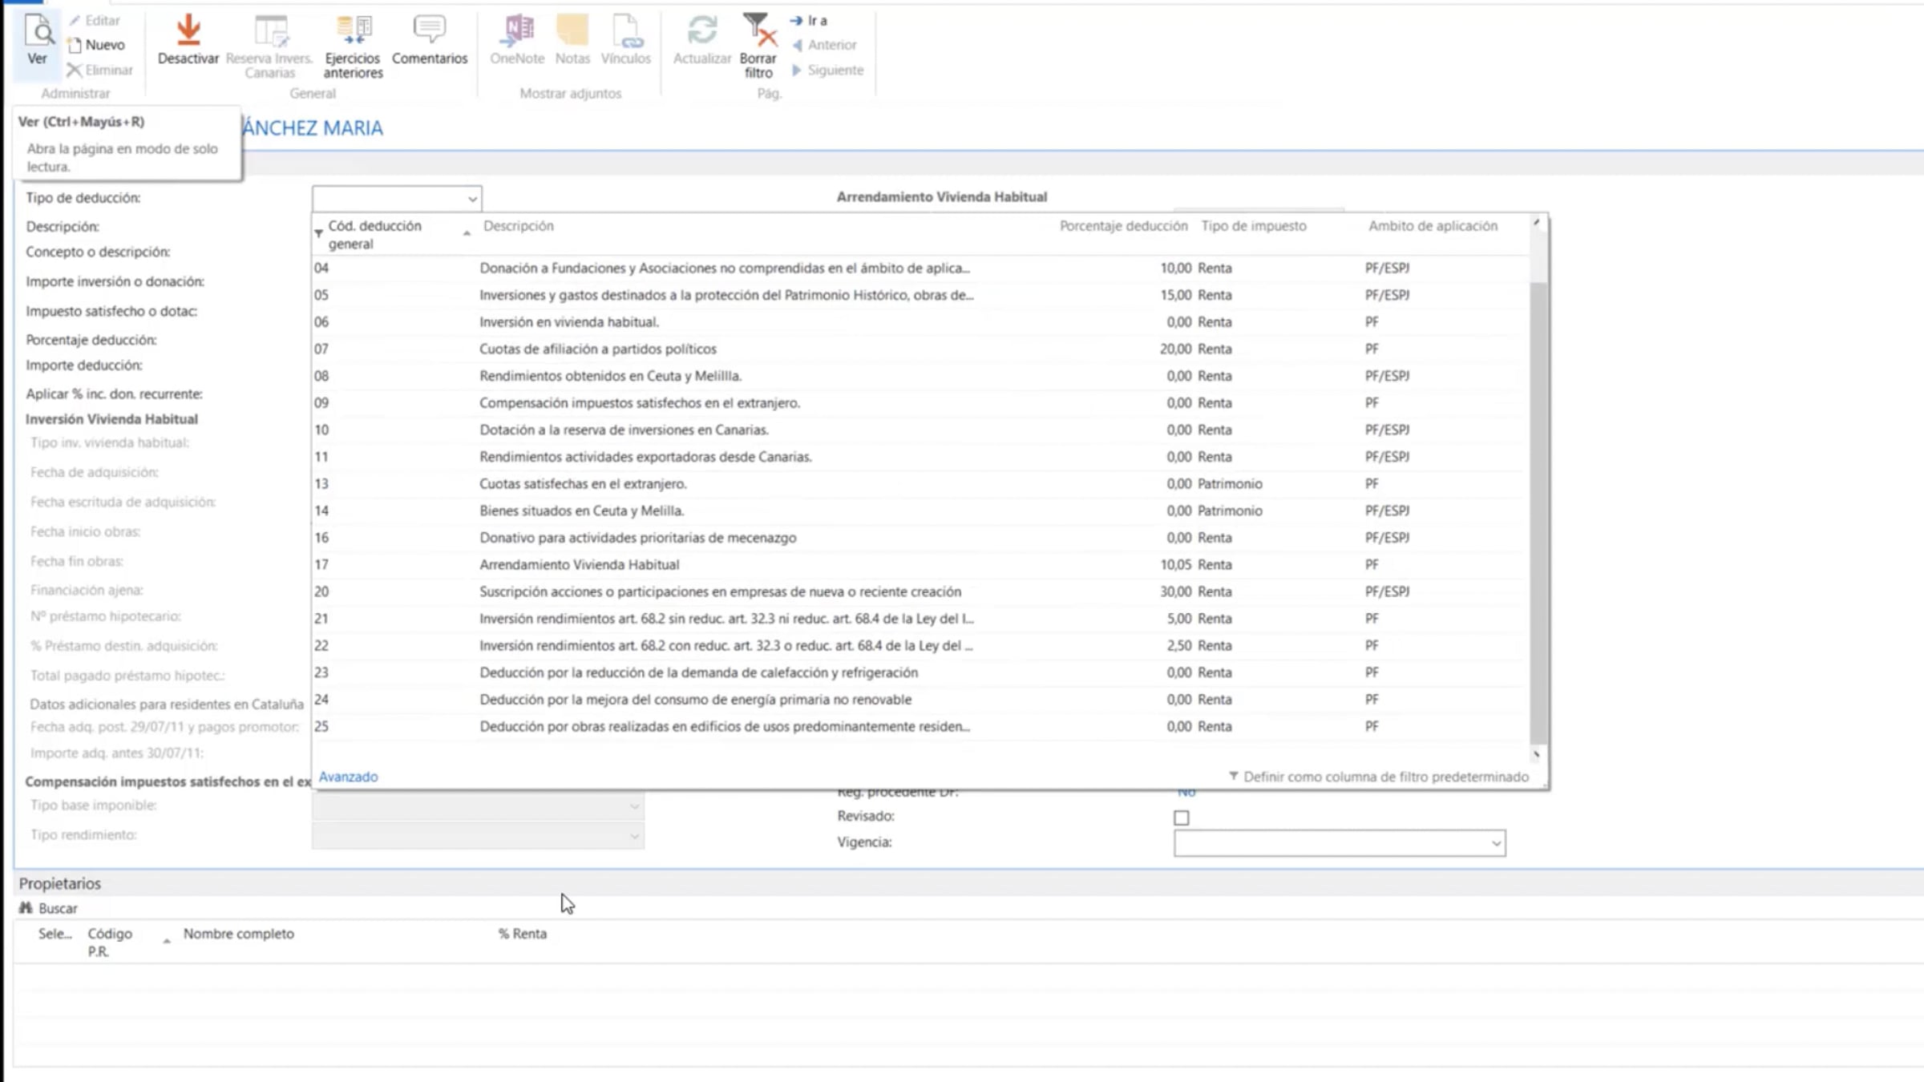This screenshot has width=1924, height=1082.
Task: Open the Notas attachment
Action: [572, 40]
